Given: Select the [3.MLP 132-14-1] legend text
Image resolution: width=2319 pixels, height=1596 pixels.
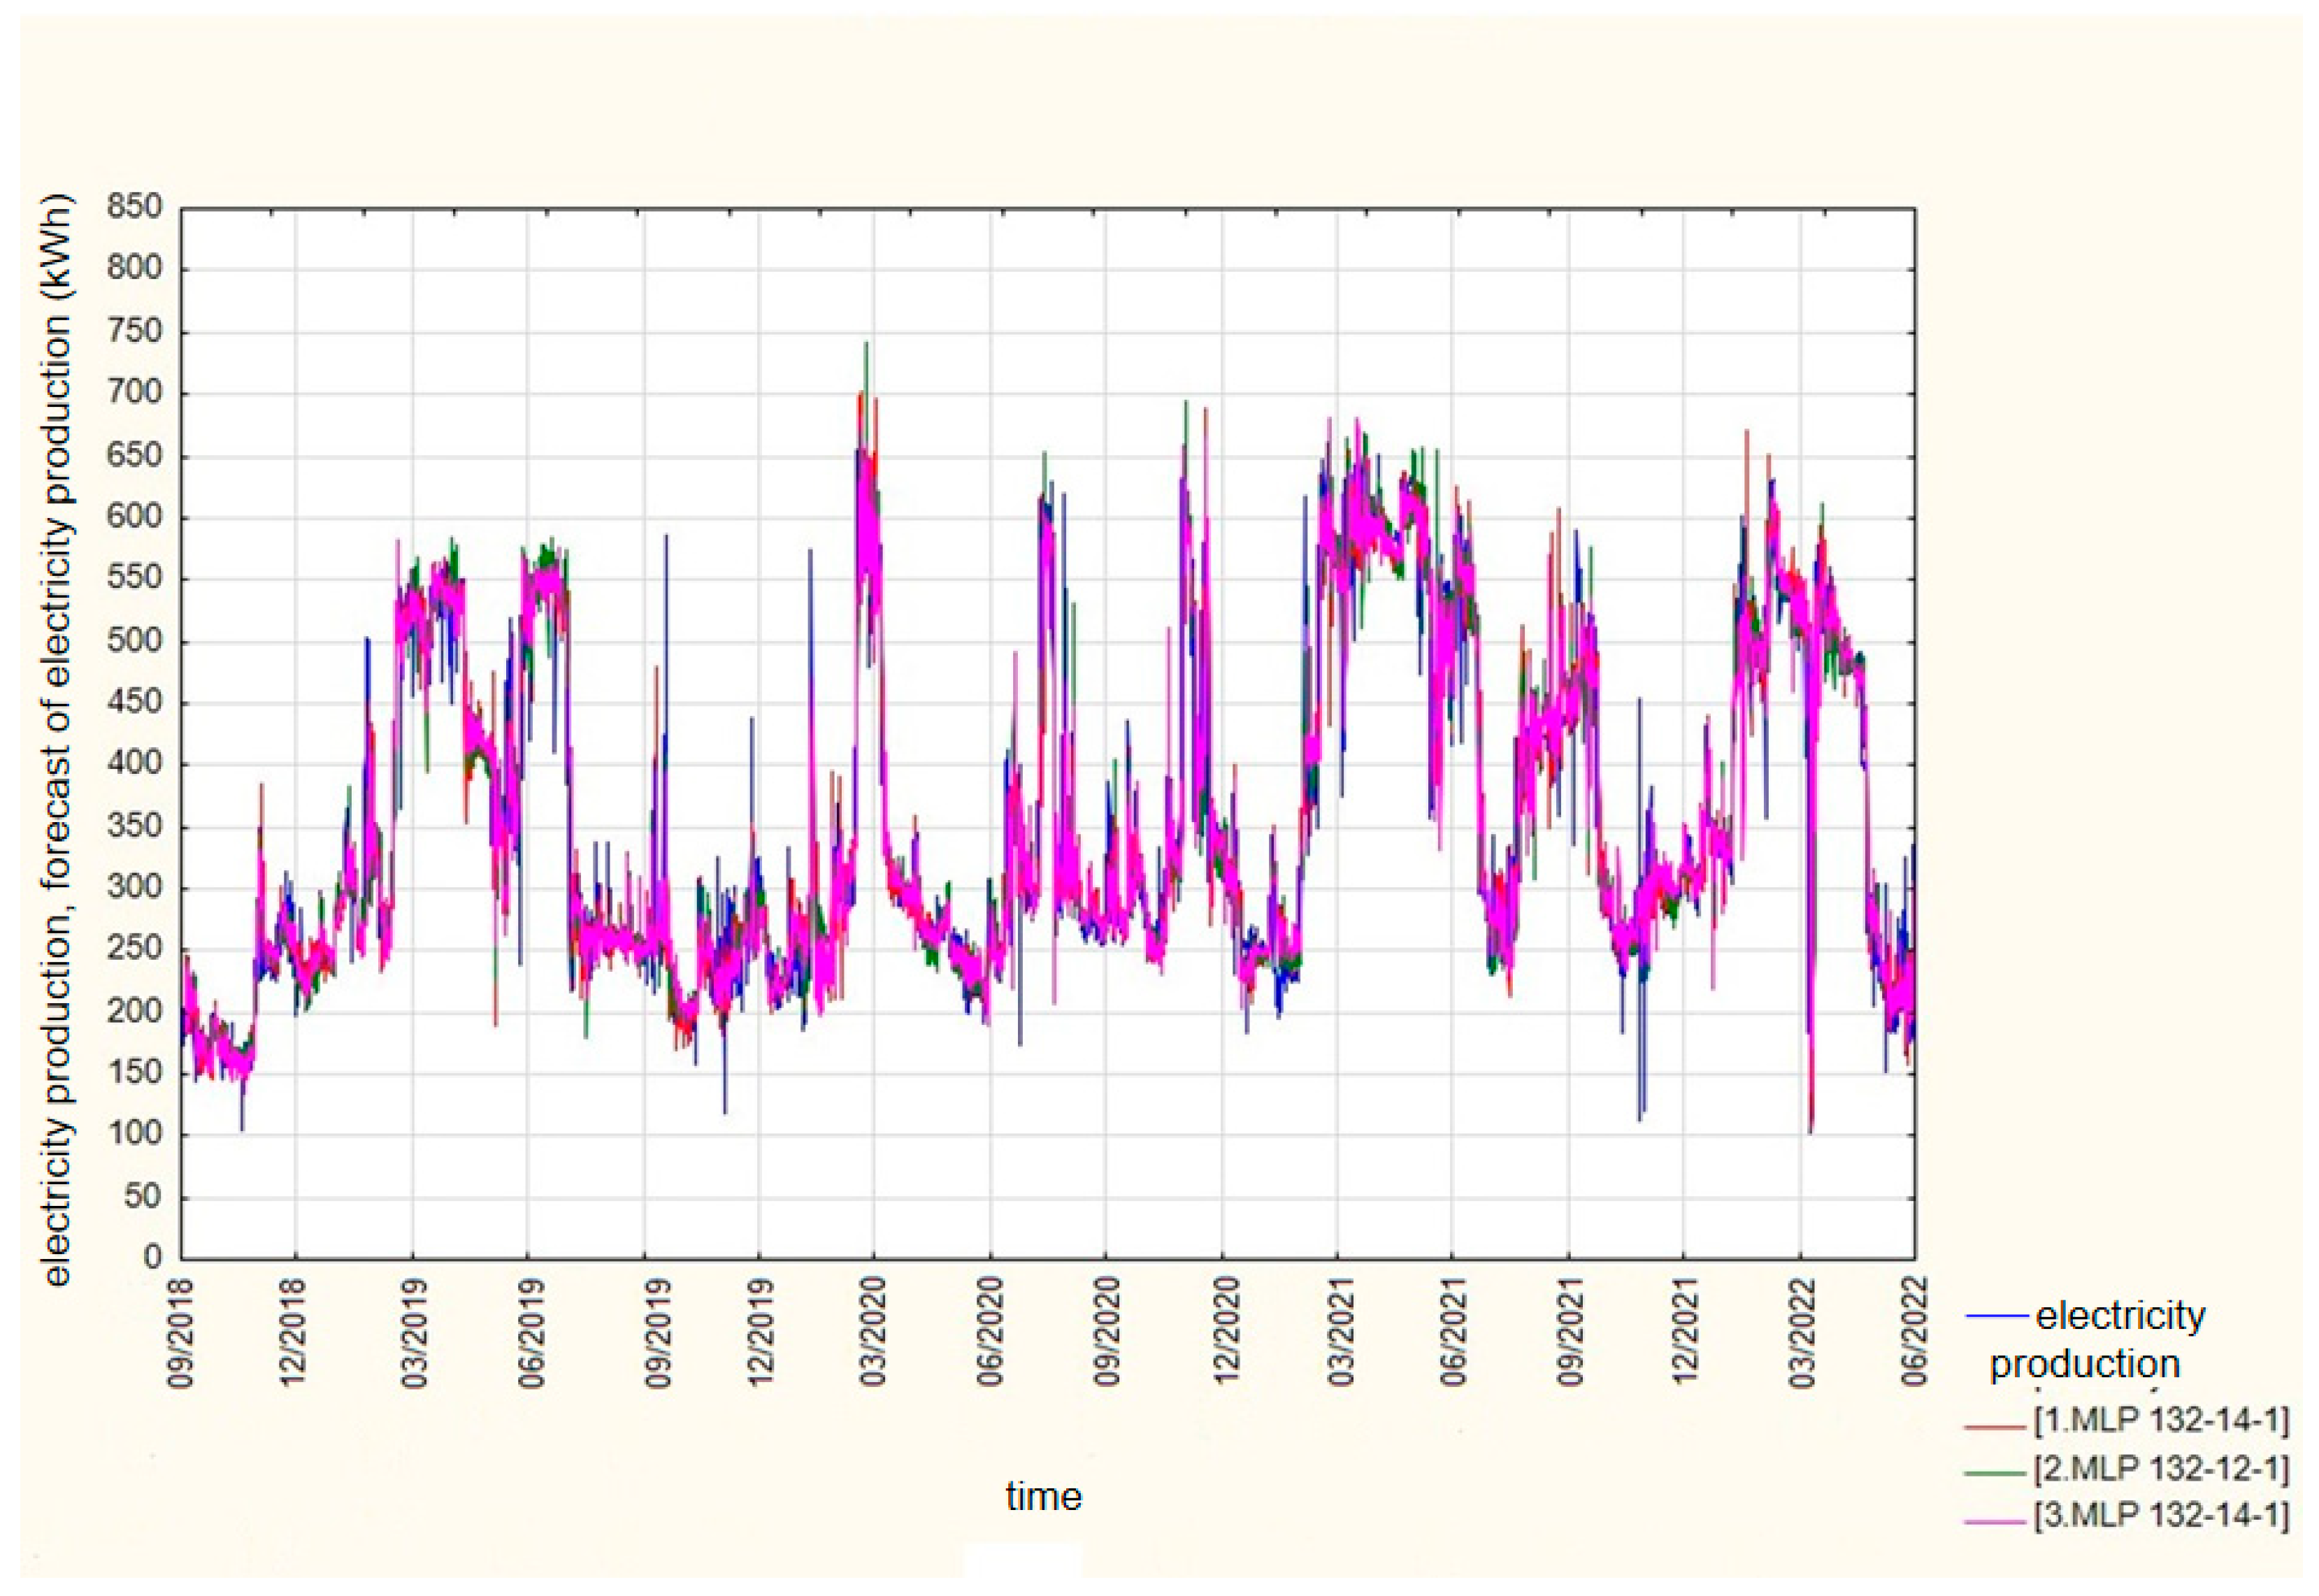Looking at the screenshot, I should pyautogui.click(x=2160, y=1516).
